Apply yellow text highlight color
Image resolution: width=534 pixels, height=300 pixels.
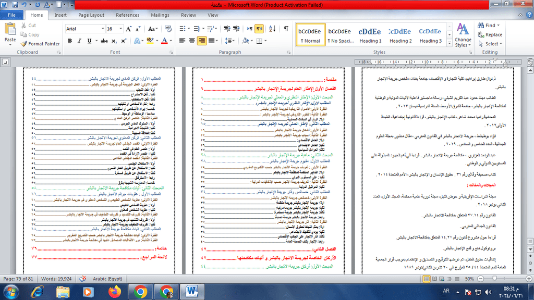click(150, 41)
